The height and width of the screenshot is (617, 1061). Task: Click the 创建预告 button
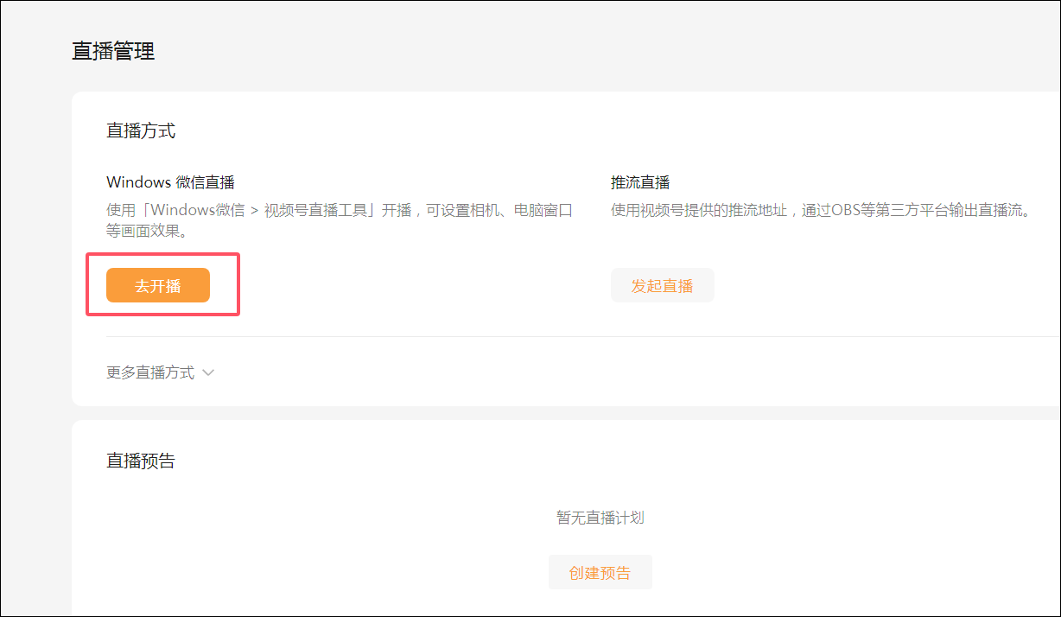coord(600,572)
